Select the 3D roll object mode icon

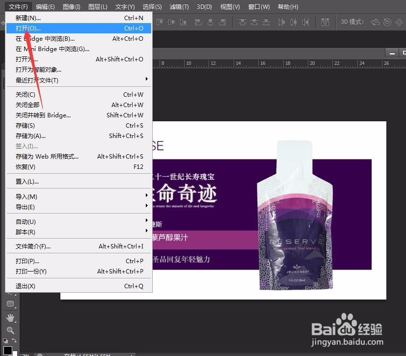pyautogui.click(x=387, y=22)
